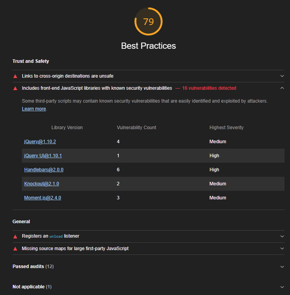Expand Links to cross-origin destinations chevron
Image resolution: width=290 pixels, height=295 pixels.
pos(282,76)
